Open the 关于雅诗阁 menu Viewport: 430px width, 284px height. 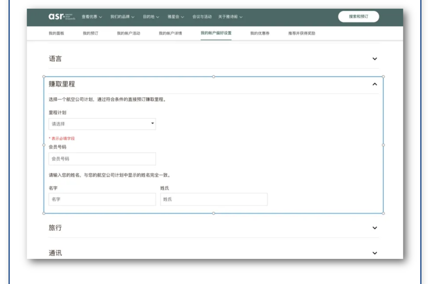231,17
